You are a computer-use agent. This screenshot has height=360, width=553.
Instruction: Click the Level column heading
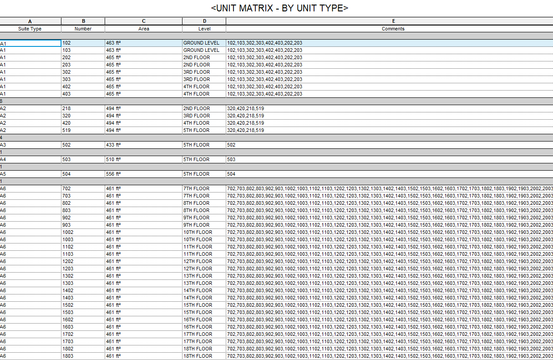coord(204,29)
